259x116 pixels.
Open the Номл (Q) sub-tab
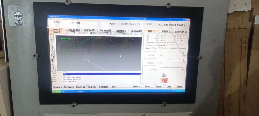(x=57, y=32)
